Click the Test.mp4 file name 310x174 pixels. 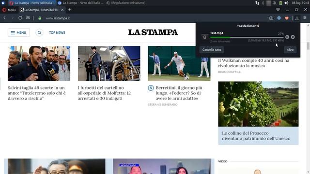click(x=217, y=33)
